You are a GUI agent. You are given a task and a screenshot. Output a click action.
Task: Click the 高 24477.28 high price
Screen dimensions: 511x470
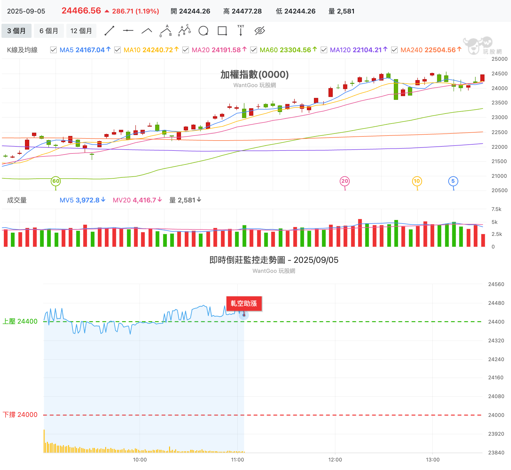point(242,11)
